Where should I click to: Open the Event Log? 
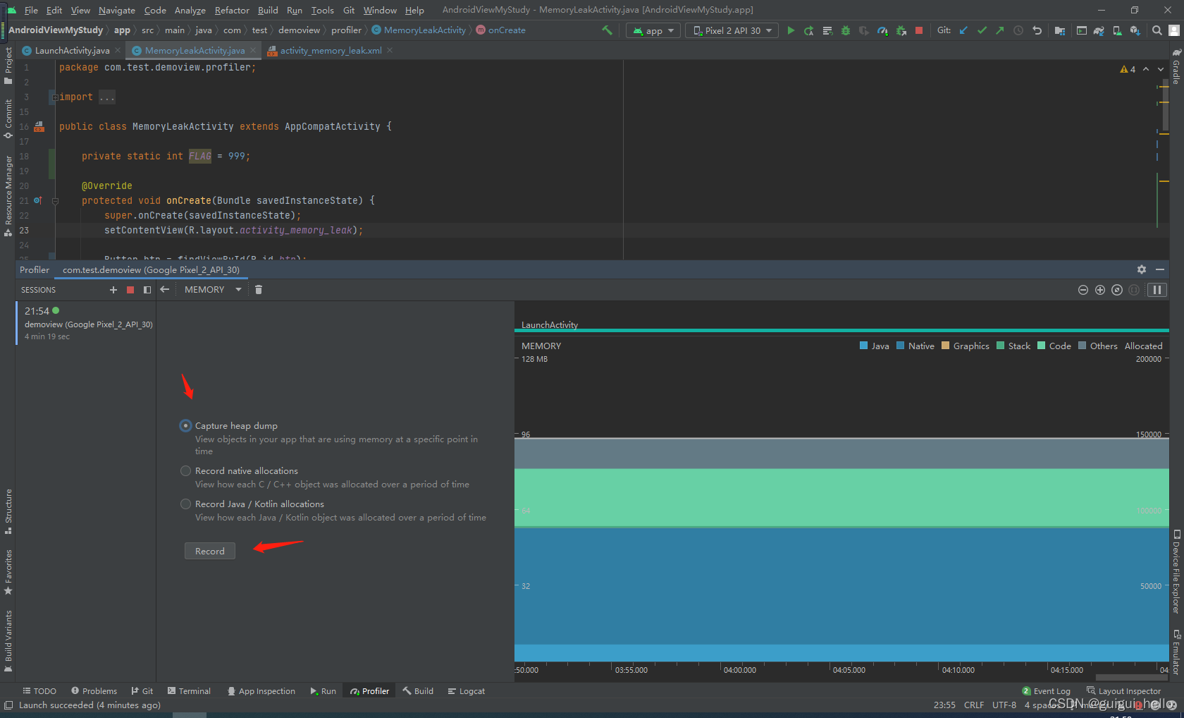point(1047,691)
